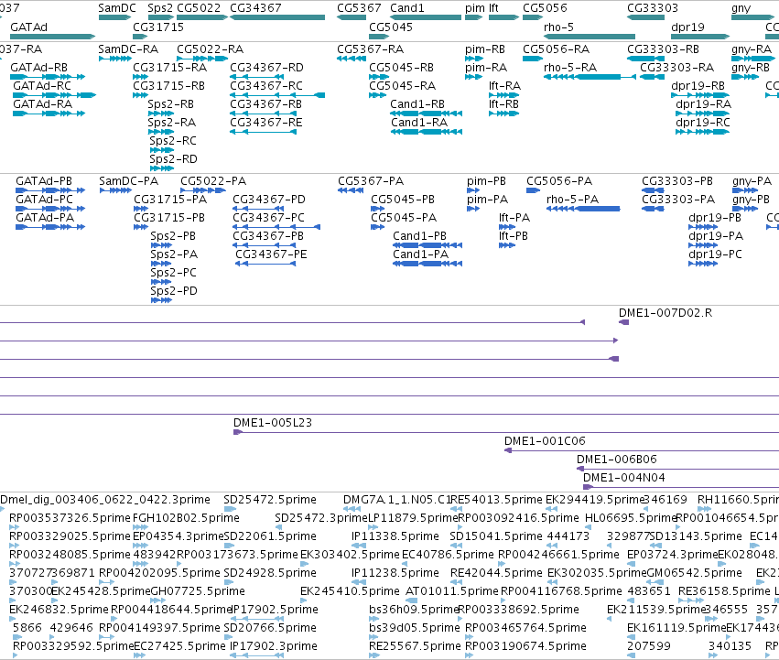The image size is (779, 660).
Task: Click the gny gene bar
Action: point(753,17)
